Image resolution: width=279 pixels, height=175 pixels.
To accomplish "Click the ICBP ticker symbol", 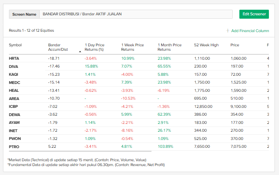I will 14,107.
